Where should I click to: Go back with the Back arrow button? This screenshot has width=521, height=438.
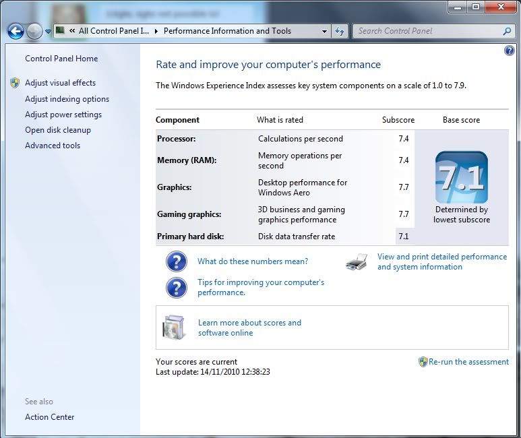point(16,32)
